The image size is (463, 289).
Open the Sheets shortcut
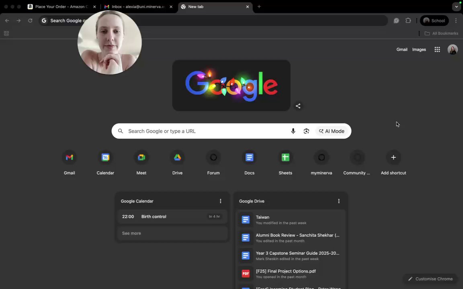285,162
